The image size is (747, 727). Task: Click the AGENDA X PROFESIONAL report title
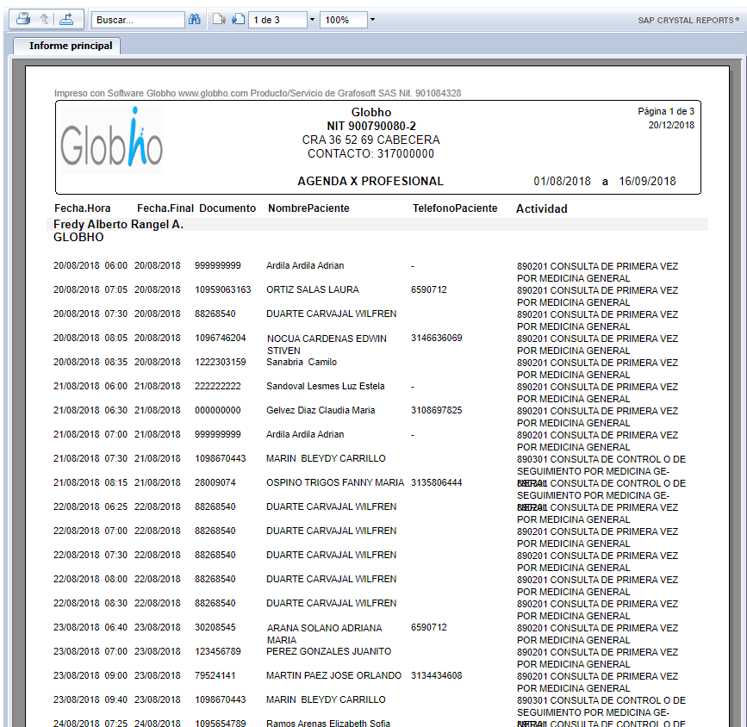point(370,182)
